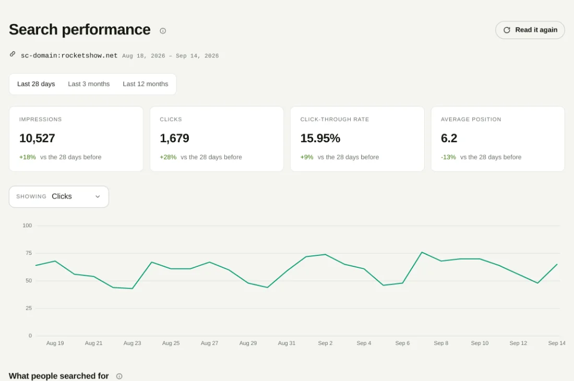Open the Showing Clicks dropdown

point(59,196)
